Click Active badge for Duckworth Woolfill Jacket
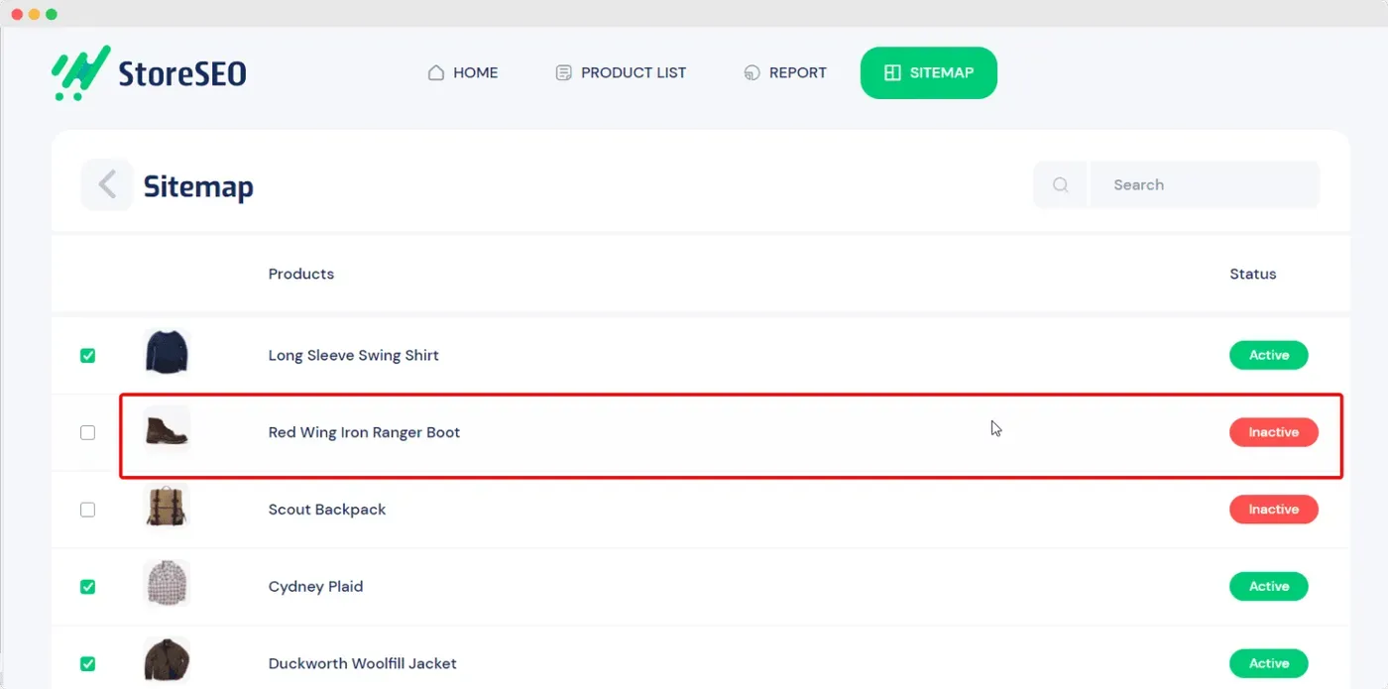The height and width of the screenshot is (689, 1388). (x=1269, y=663)
